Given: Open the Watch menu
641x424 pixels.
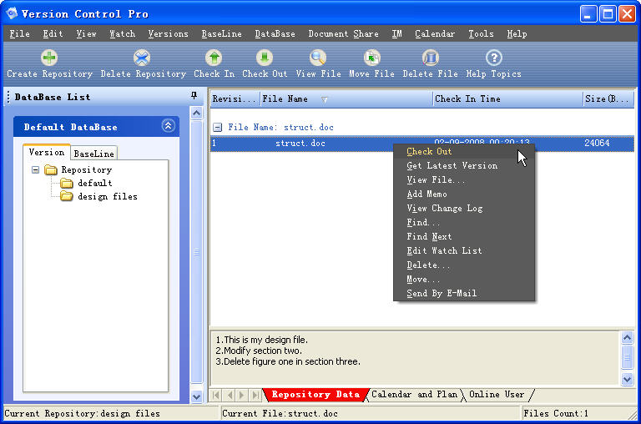Looking at the screenshot, I should [x=122, y=33].
